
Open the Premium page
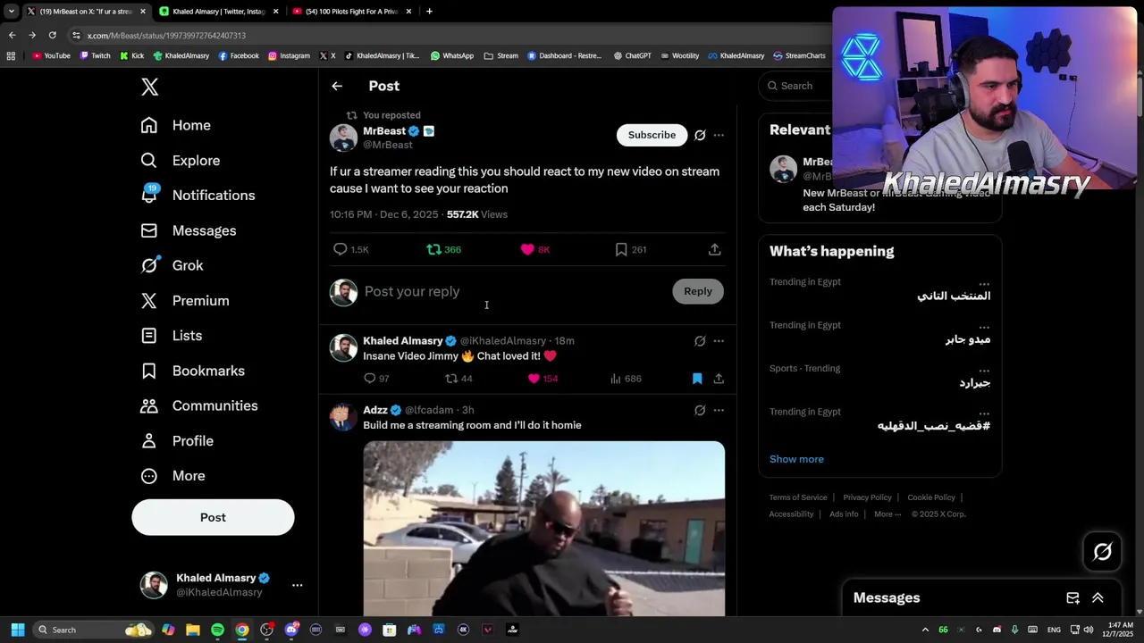(185, 301)
